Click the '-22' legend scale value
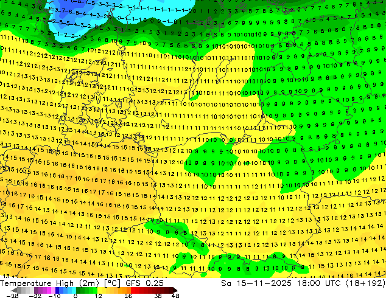386x298 pixels. [35, 296]
